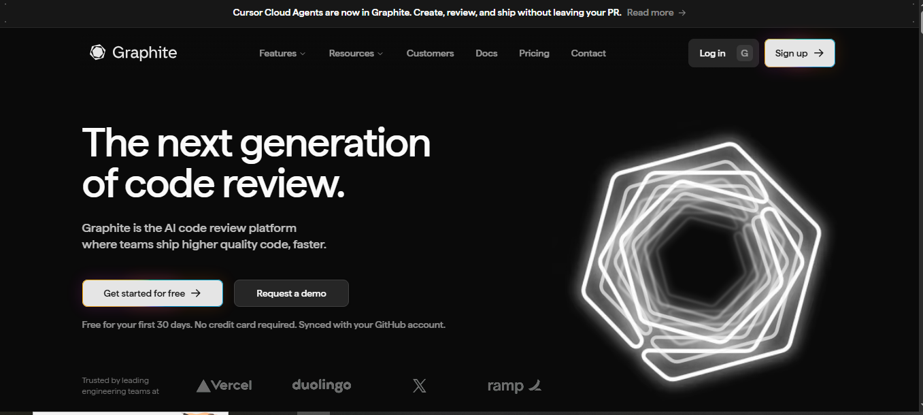Click the X company logo

tap(420, 386)
